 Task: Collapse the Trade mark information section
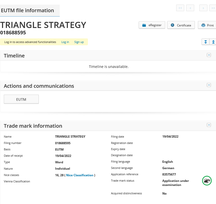point(209,125)
